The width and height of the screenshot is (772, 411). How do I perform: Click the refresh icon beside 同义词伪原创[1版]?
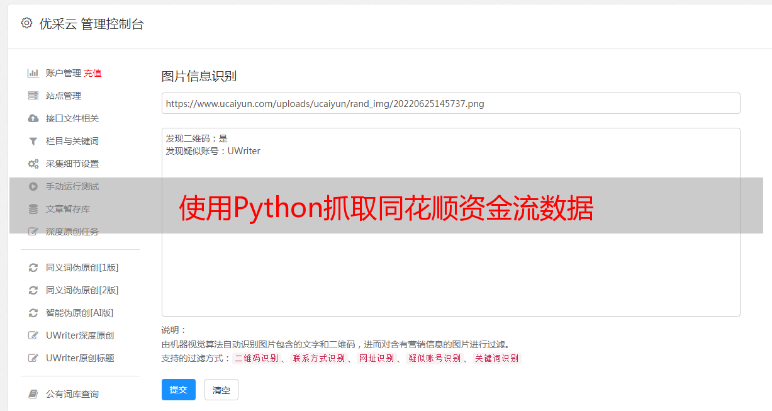[x=33, y=267]
